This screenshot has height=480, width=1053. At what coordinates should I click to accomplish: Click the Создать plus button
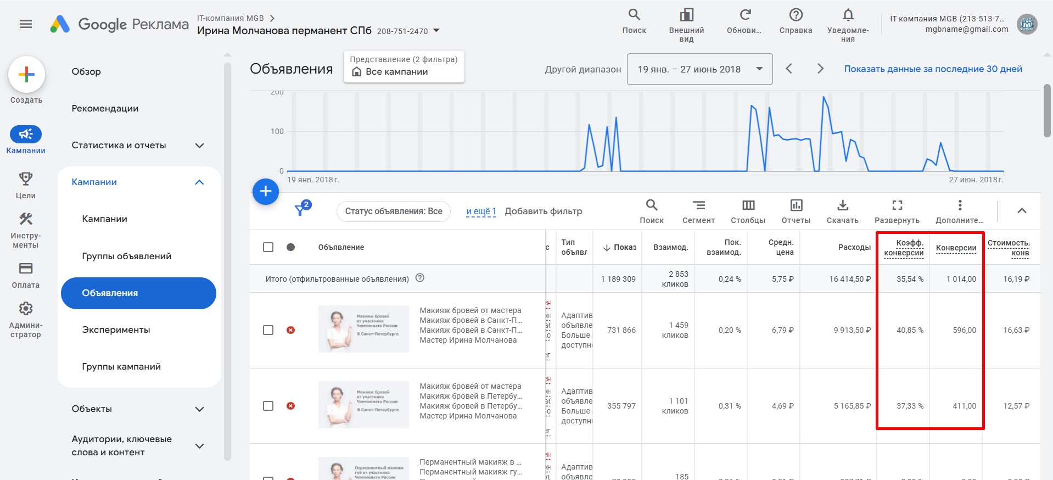26,75
